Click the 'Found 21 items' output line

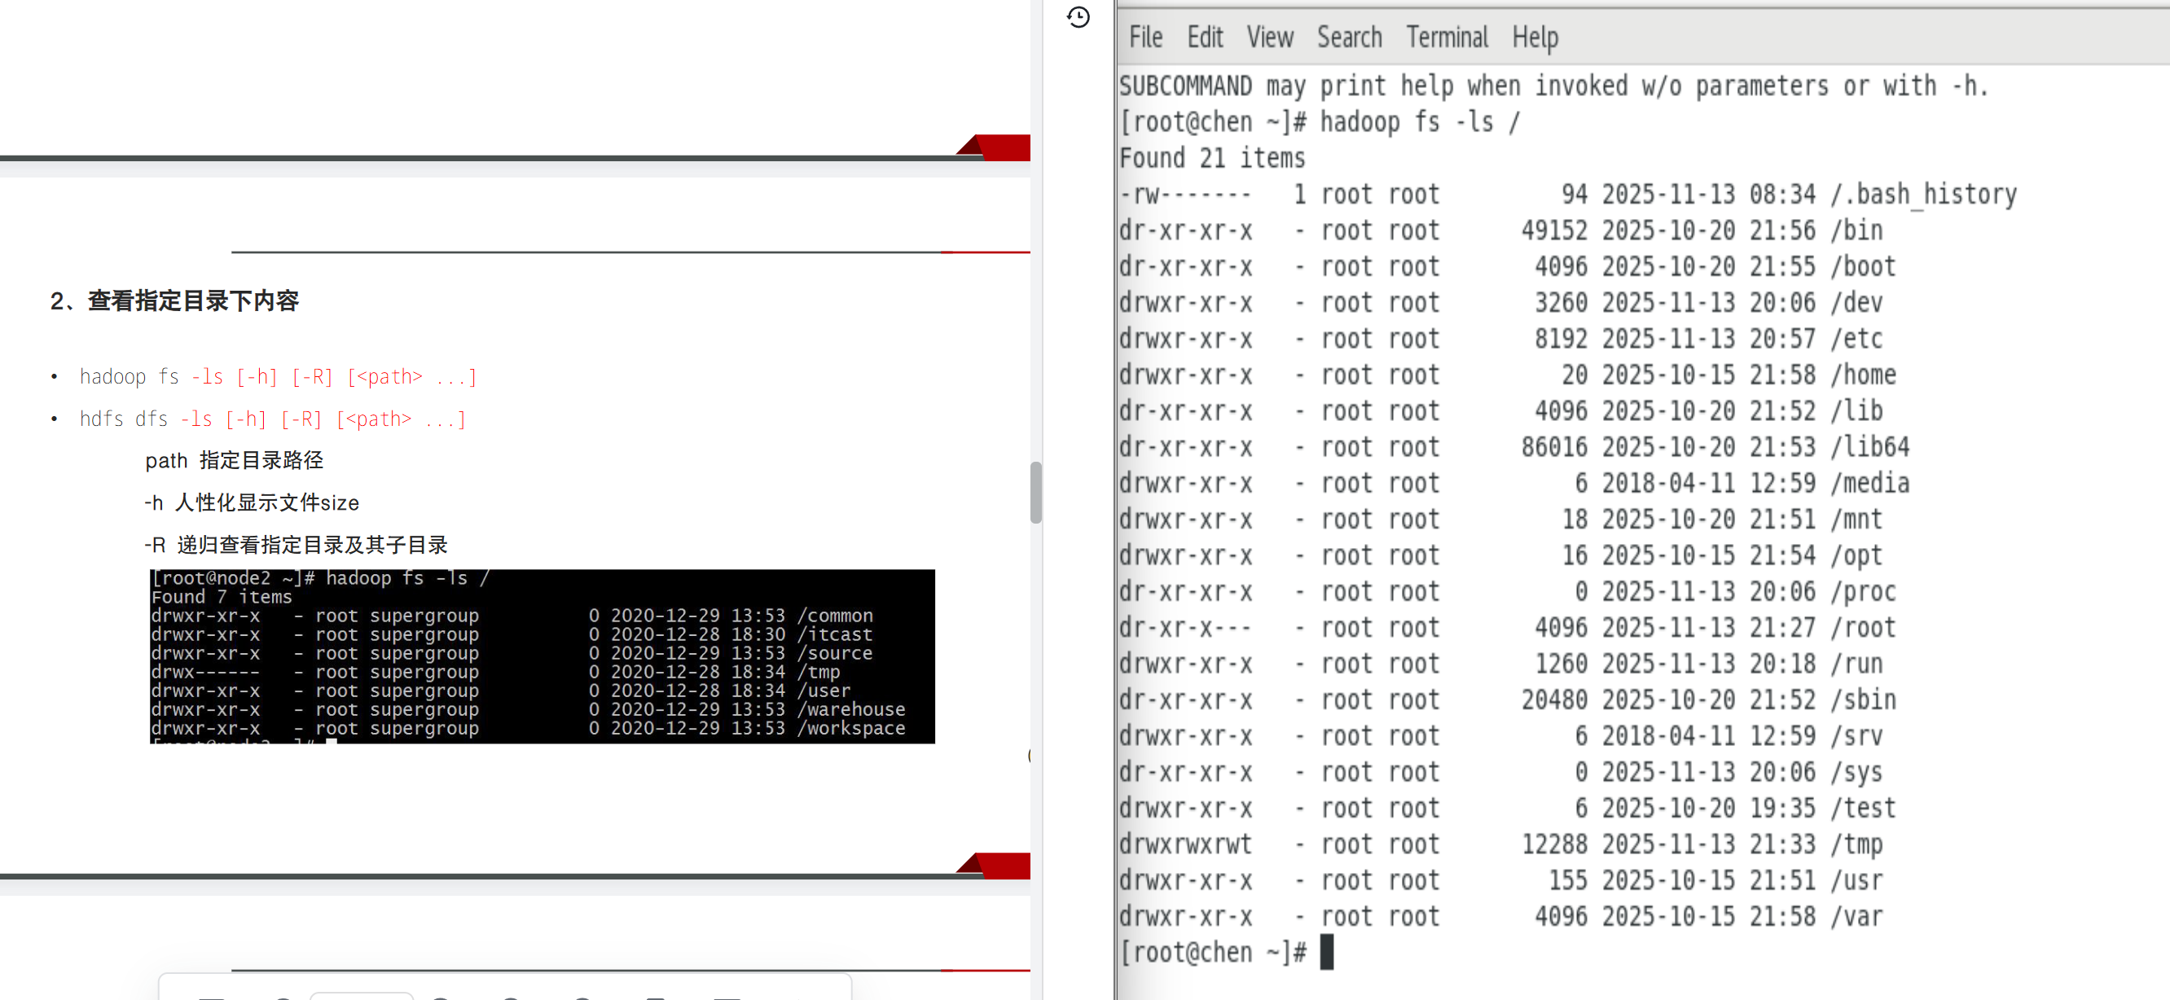(1211, 158)
